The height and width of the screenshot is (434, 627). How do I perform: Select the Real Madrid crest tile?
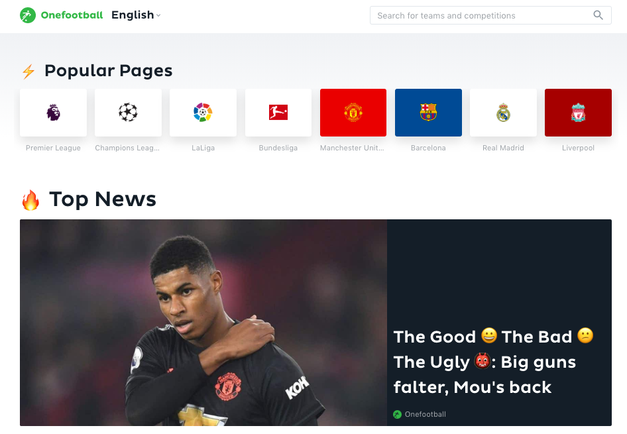(503, 113)
